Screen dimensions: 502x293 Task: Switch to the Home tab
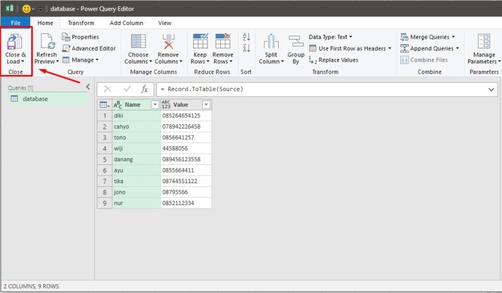[45, 23]
